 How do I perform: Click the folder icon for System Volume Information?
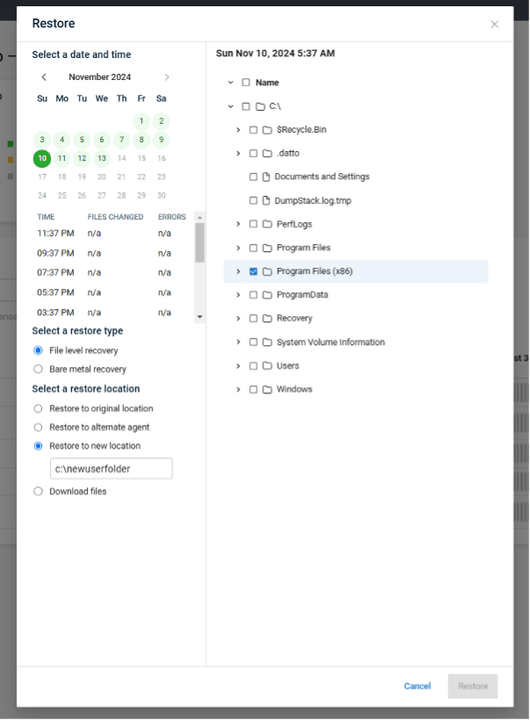267,342
